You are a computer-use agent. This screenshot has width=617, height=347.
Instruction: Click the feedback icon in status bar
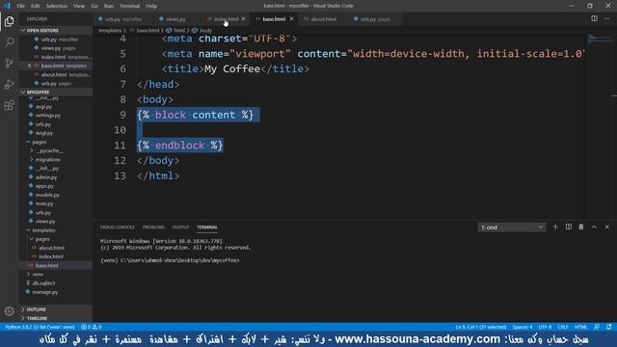597,327
